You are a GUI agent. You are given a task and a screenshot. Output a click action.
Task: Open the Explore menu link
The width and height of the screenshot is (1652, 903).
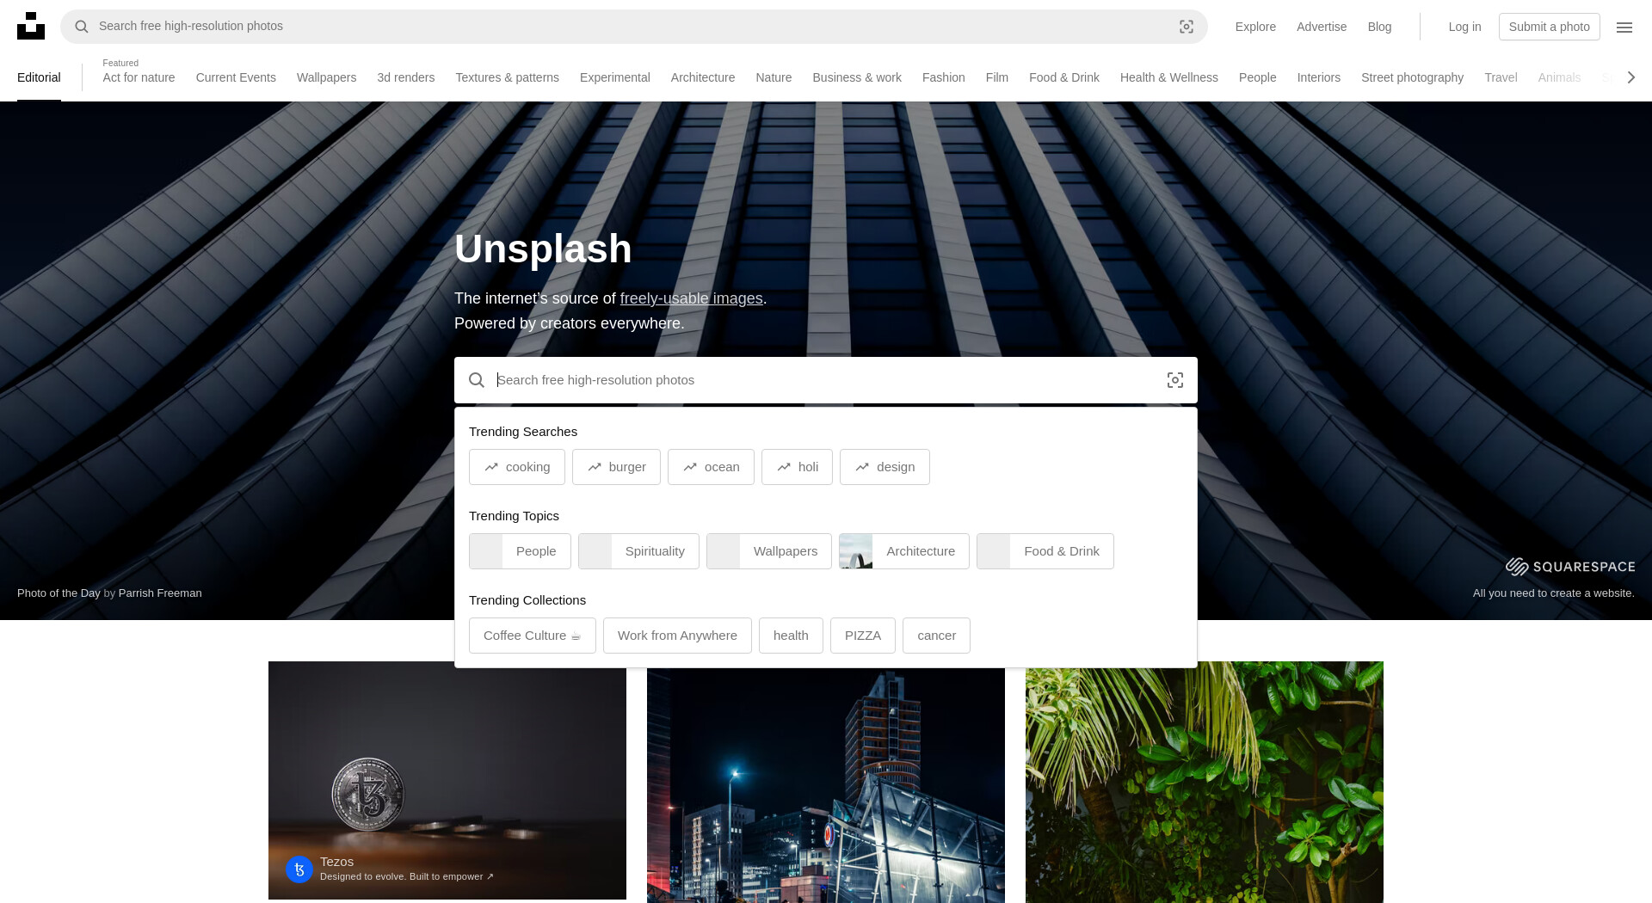(x=1255, y=27)
